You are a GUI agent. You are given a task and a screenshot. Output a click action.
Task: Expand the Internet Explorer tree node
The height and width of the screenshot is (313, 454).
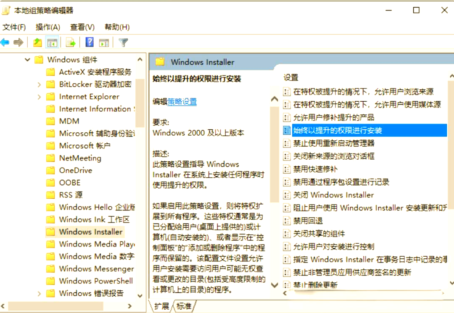(38, 96)
